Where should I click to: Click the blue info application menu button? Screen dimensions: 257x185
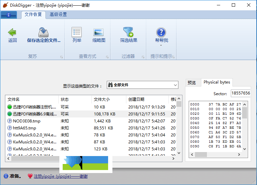point(9,15)
